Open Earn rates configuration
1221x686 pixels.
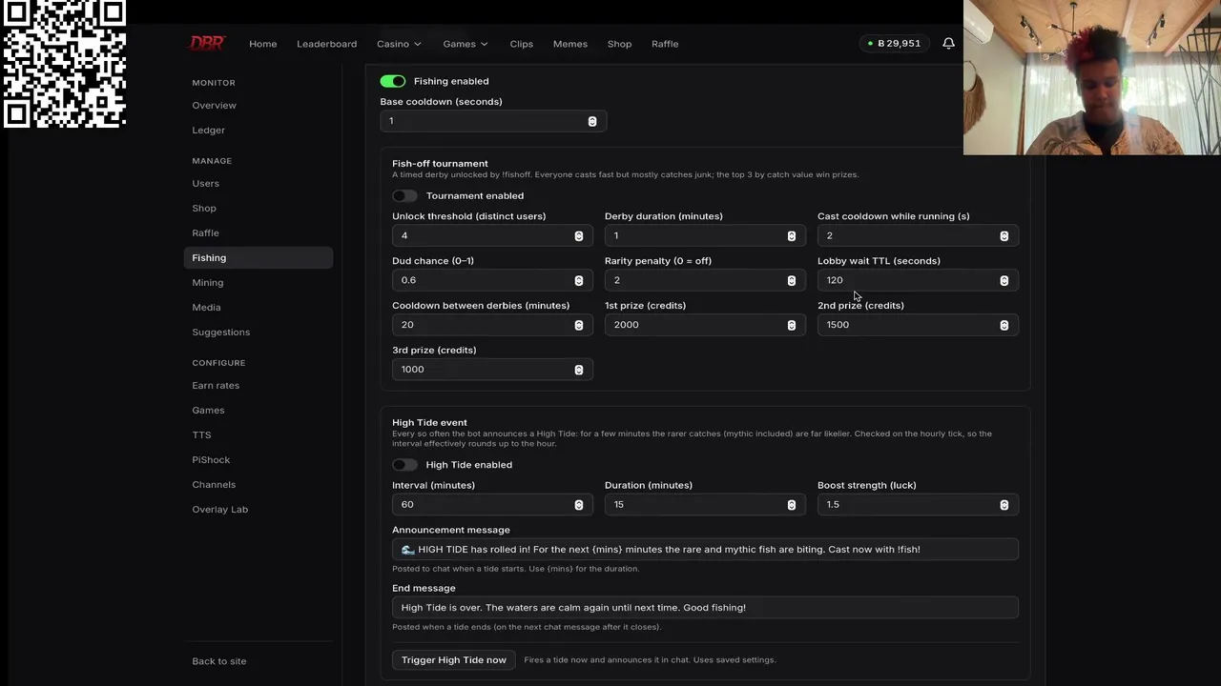click(x=258, y=385)
